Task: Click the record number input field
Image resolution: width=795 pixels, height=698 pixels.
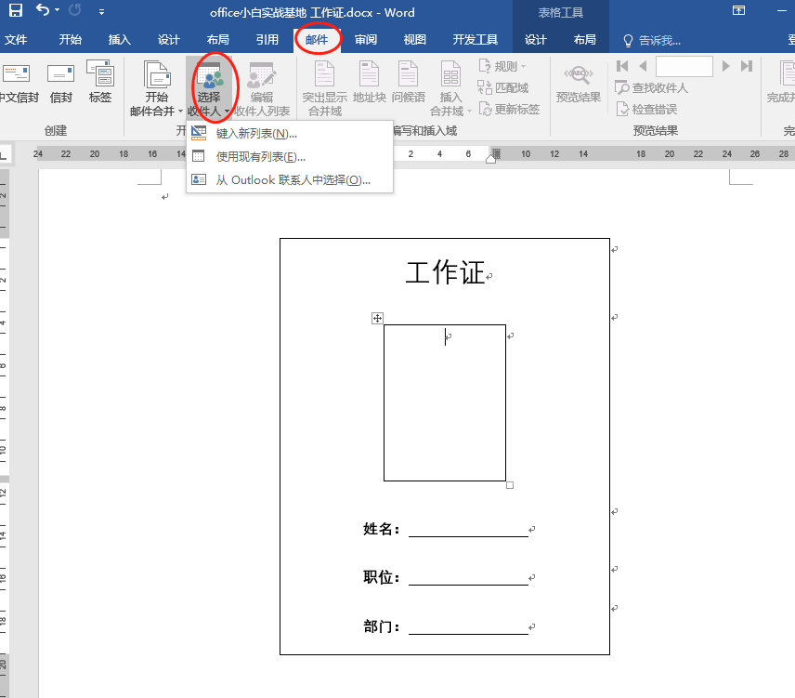Action: coord(684,66)
